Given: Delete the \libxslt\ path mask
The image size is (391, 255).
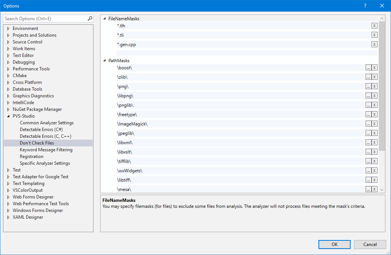Looking at the screenshot, I should [374, 152].
